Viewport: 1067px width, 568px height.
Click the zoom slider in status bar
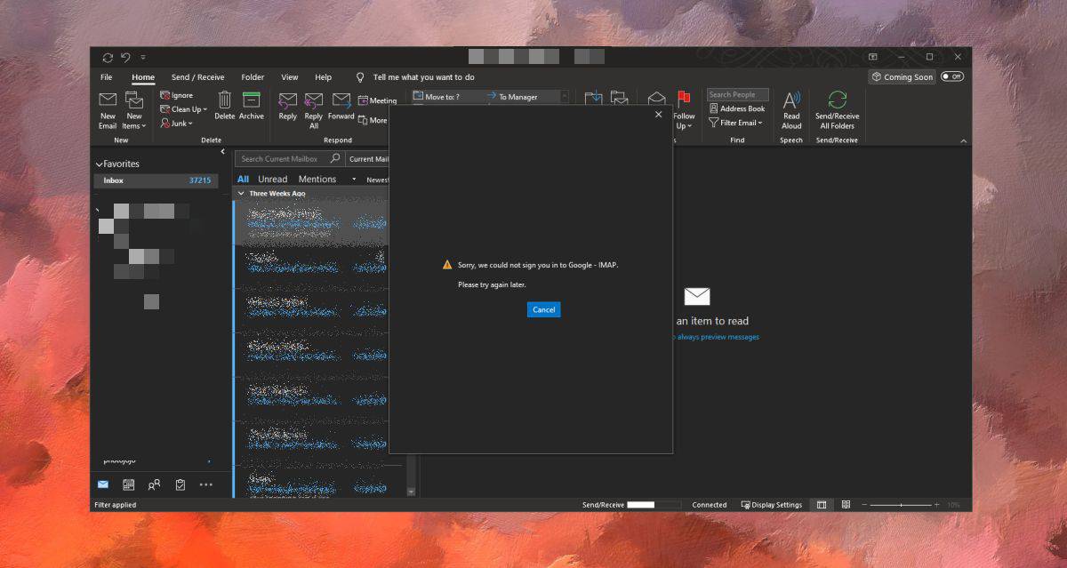[x=902, y=505]
